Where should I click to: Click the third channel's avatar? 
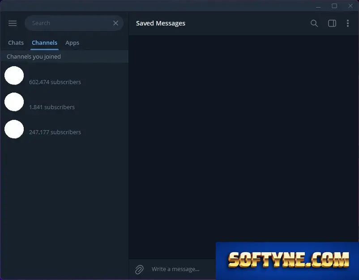[x=14, y=129]
